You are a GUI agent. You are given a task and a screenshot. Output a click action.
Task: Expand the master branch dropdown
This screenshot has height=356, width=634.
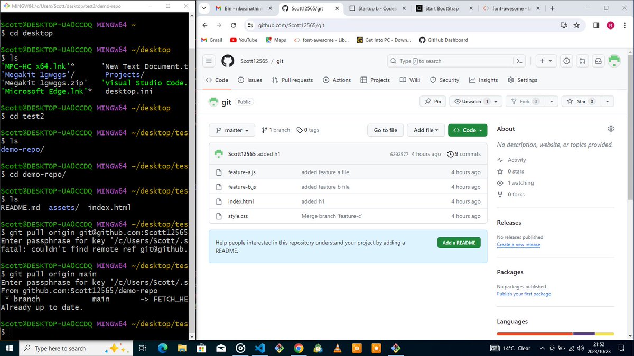[232, 130]
